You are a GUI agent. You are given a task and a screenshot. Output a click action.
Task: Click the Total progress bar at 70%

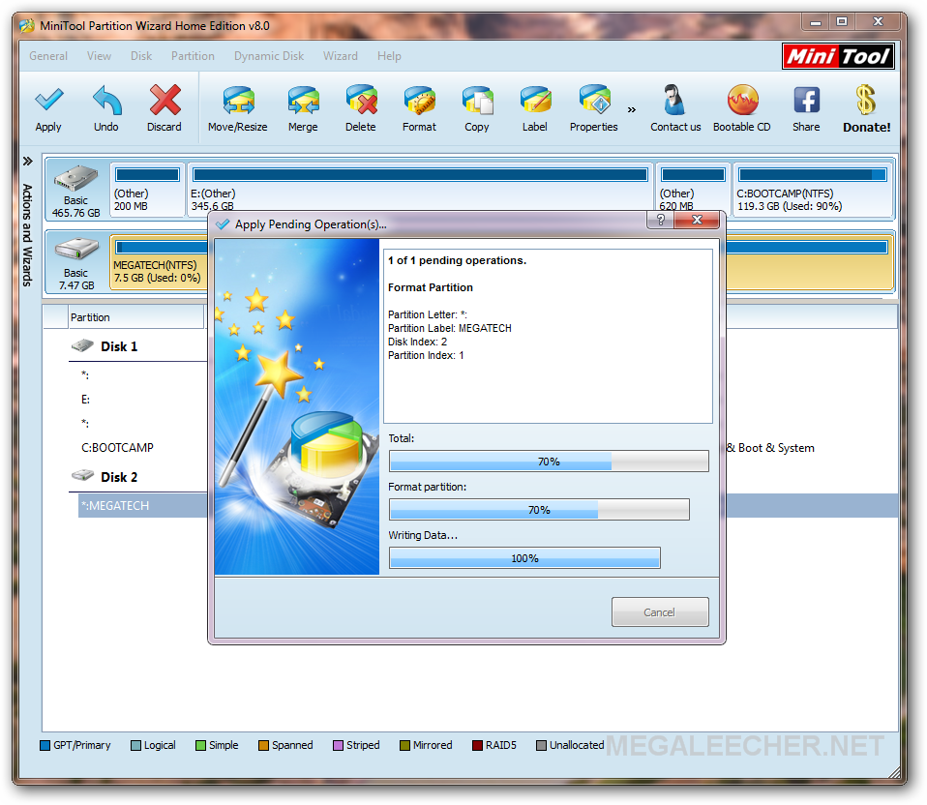(549, 461)
